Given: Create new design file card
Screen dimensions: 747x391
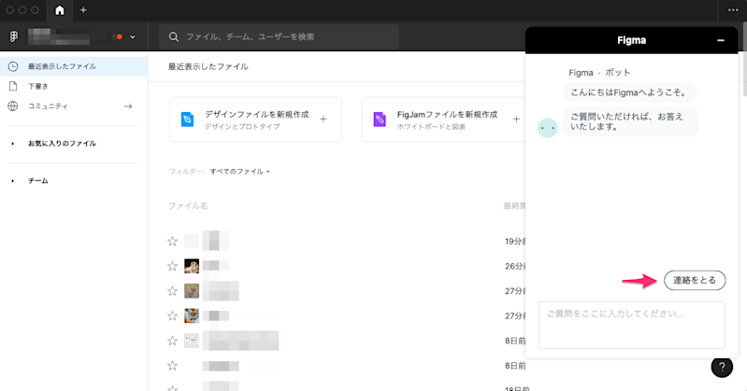Looking at the screenshot, I should pyautogui.click(x=255, y=119).
